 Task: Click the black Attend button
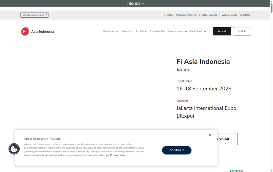tap(222, 31)
